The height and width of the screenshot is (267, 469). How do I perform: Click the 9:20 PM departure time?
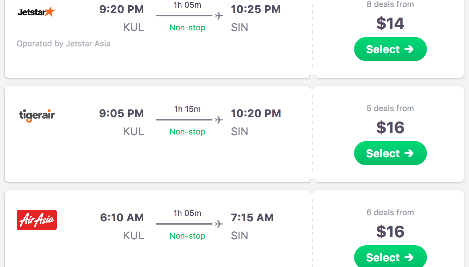coord(122,9)
